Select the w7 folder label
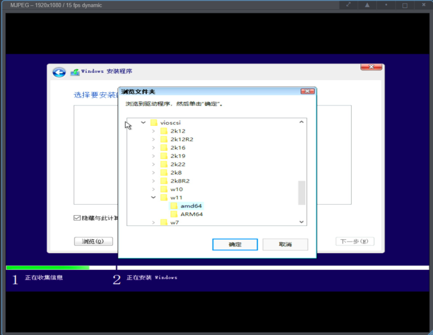 click(x=174, y=223)
